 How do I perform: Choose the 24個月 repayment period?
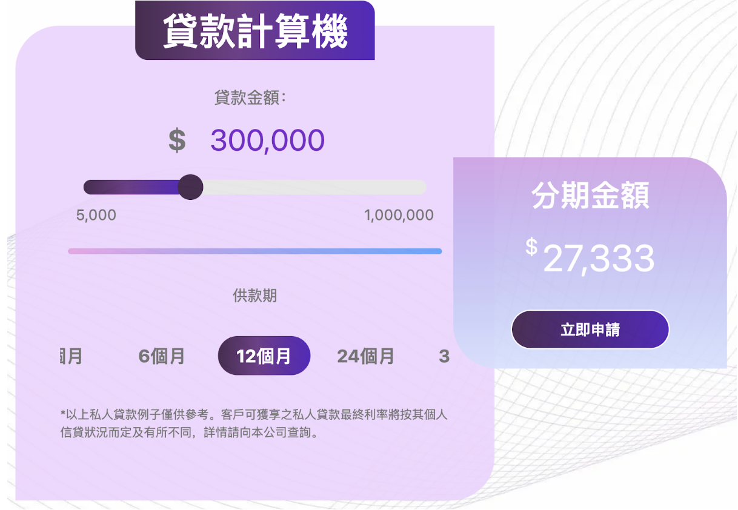tap(365, 356)
